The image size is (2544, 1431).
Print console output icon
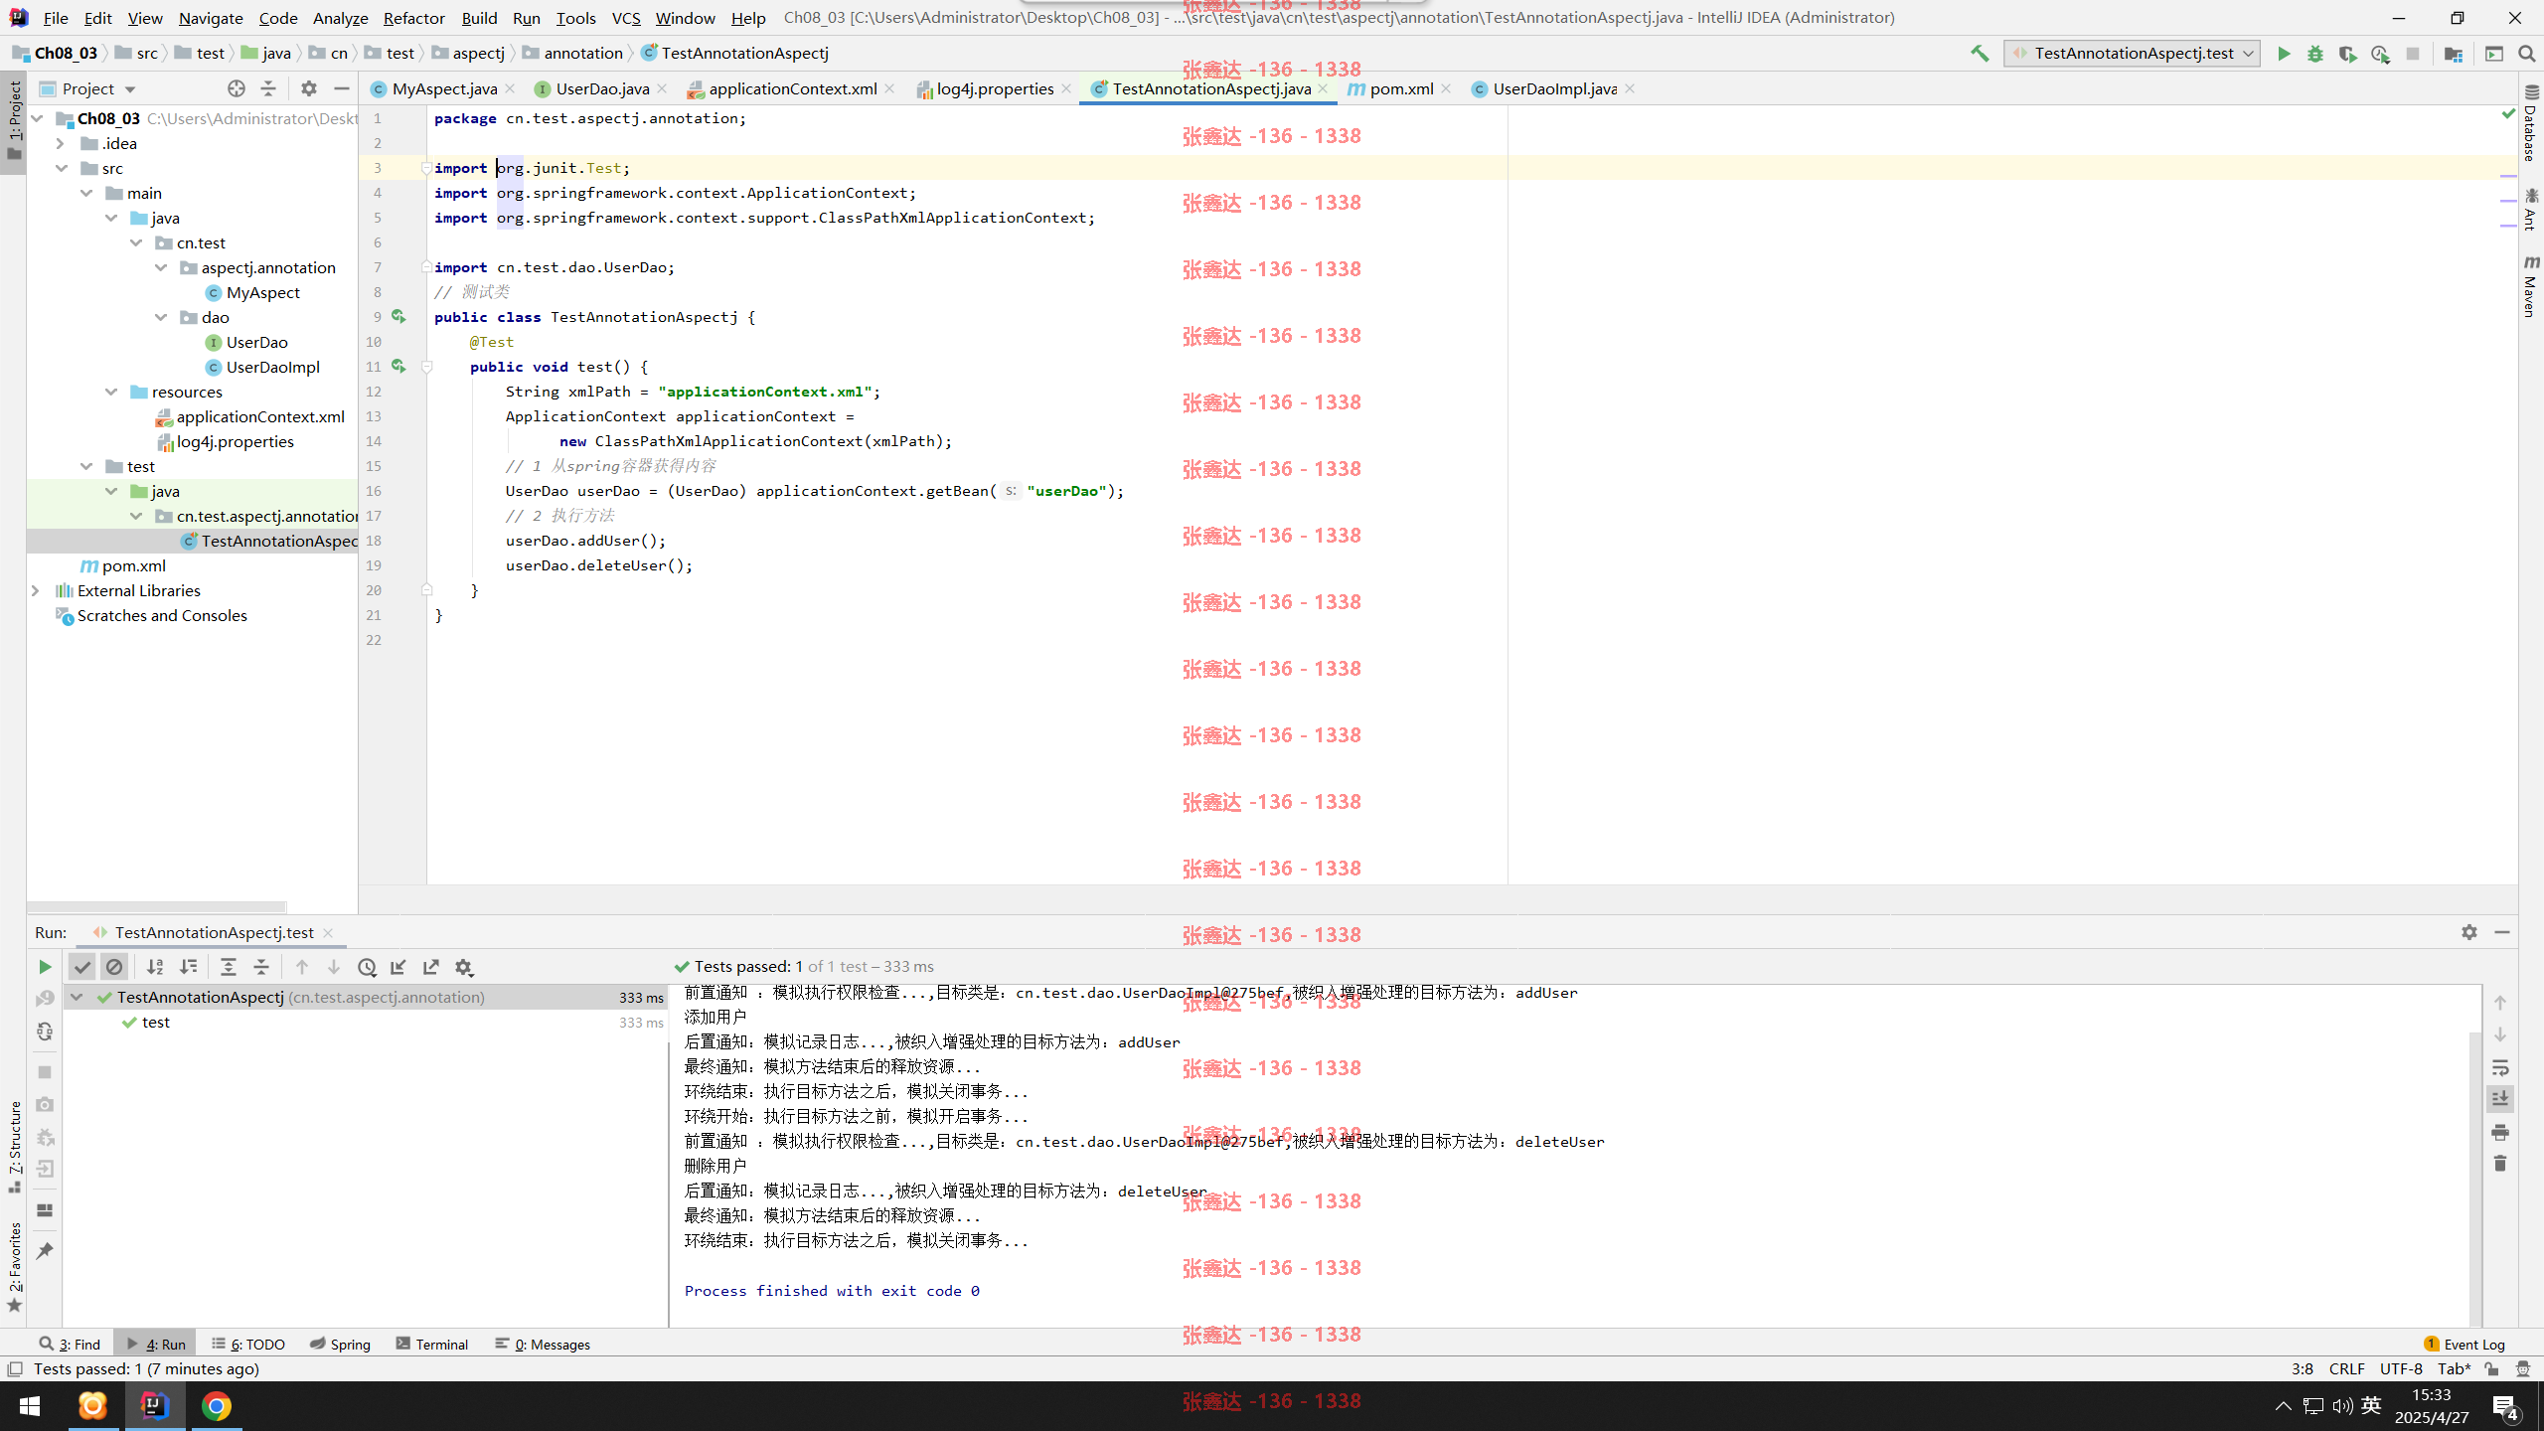(x=2500, y=1132)
